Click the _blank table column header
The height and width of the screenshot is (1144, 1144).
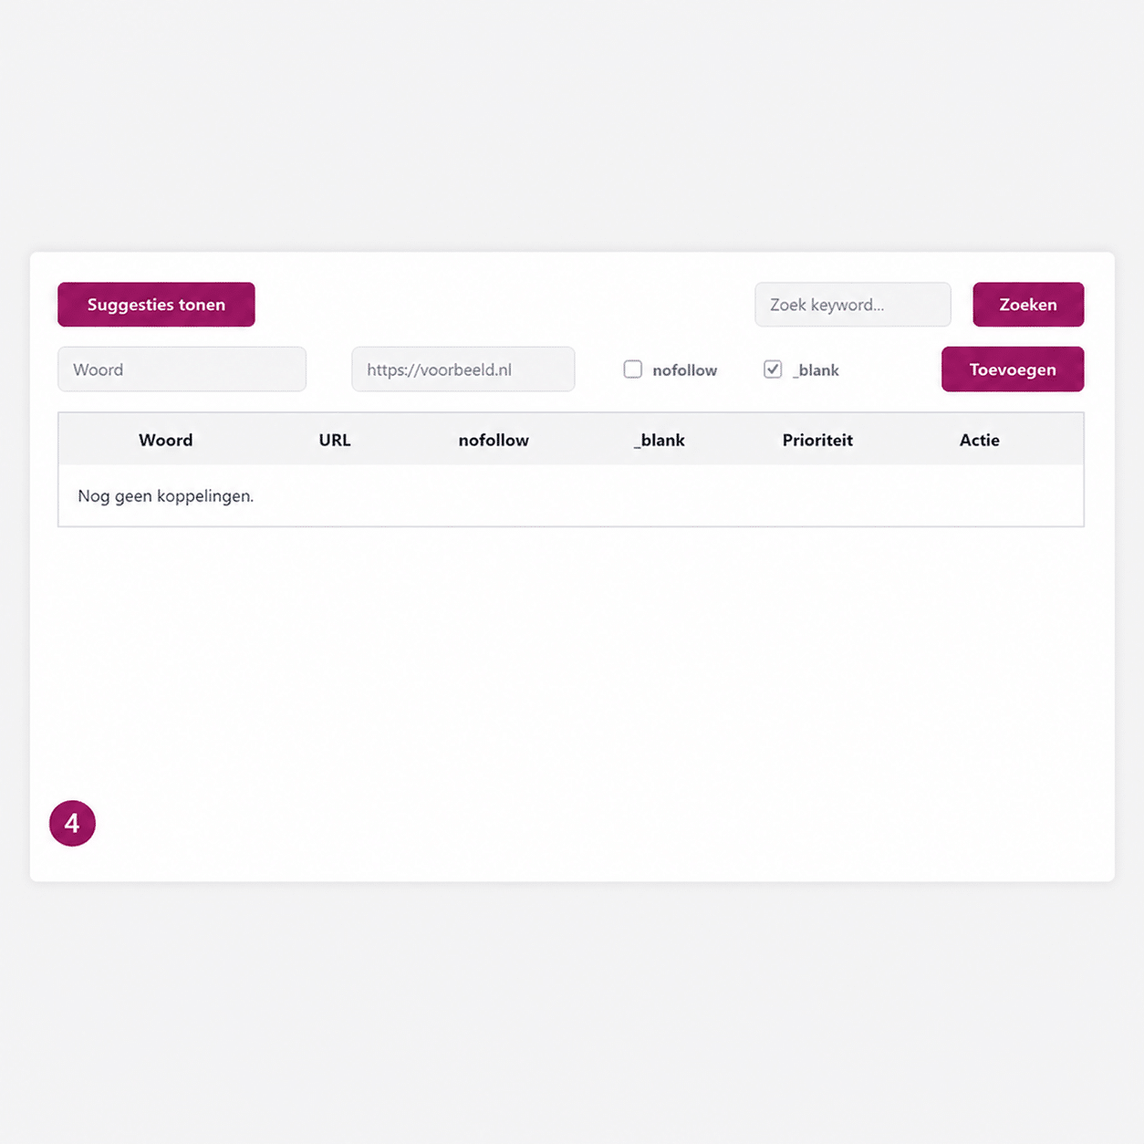(660, 440)
